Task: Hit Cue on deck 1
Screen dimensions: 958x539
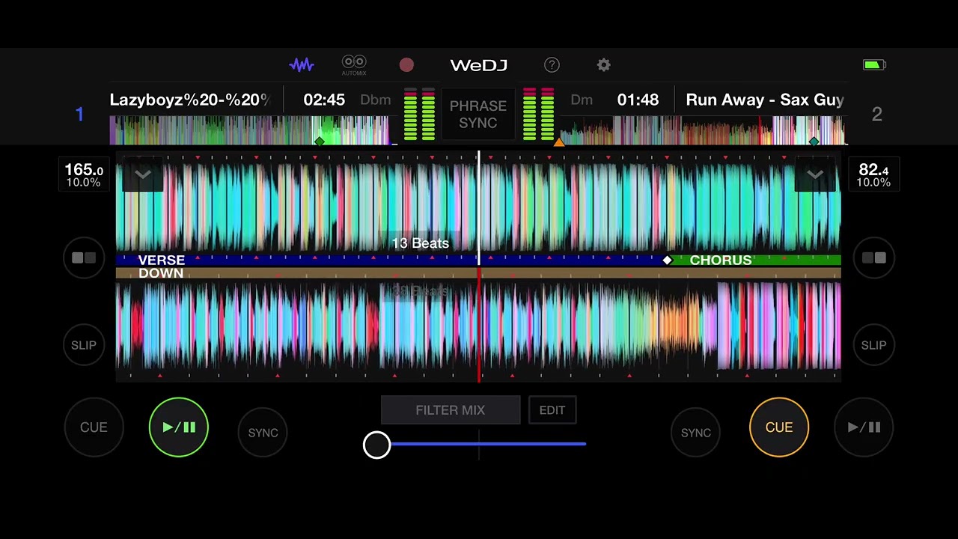Action: pyautogui.click(x=94, y=427)
